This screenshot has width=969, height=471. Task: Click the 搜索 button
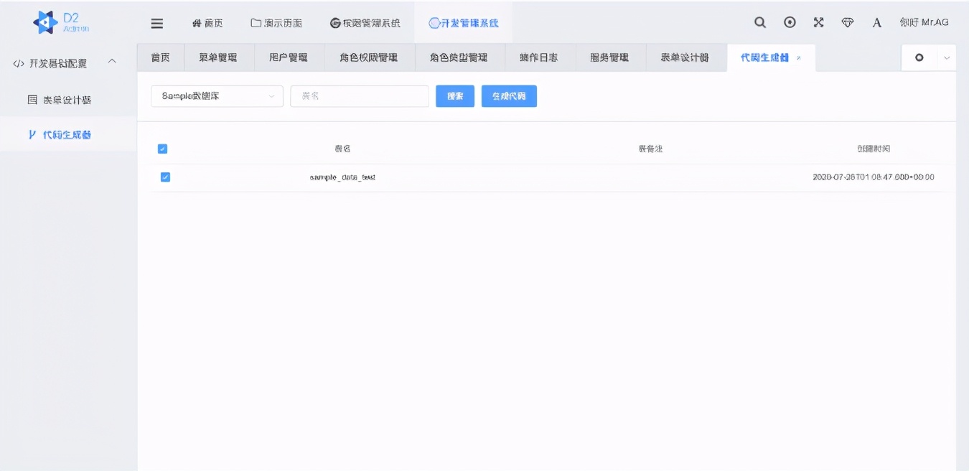(454, 95)
